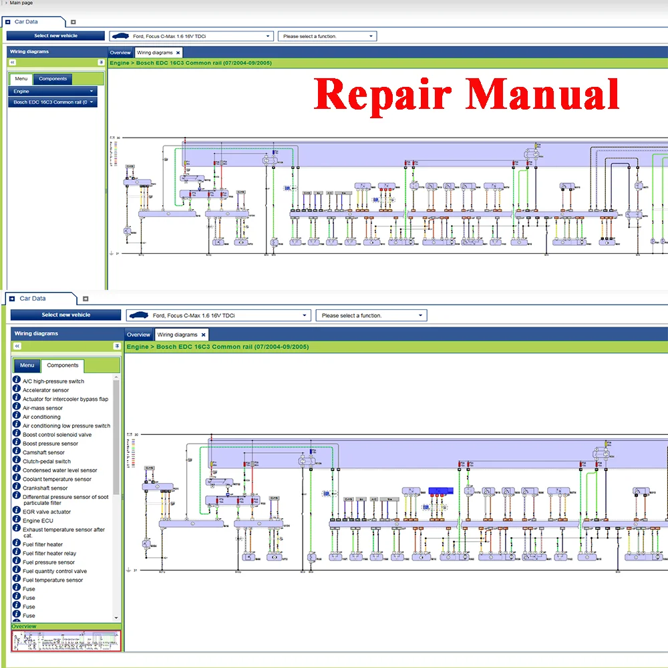Switch to the unselected Components tab
Screen dimensions: 668x668
(x=53, y=79)
